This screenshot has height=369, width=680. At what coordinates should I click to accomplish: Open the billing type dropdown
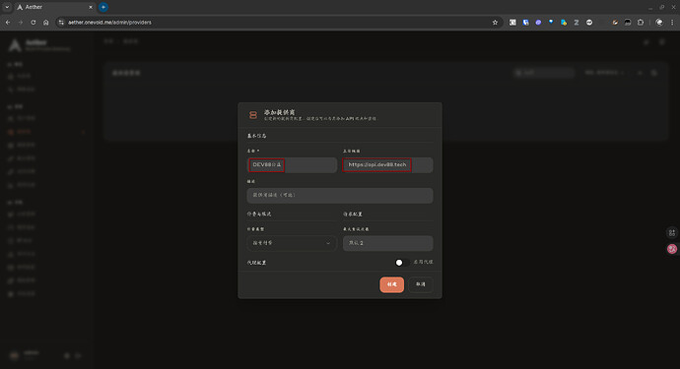292,243
